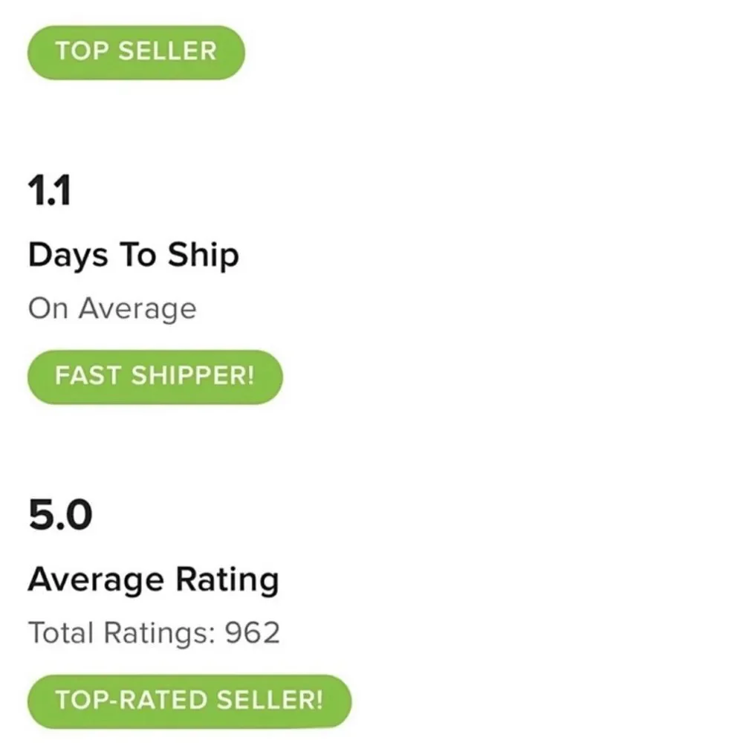Click the word Ship in the heading

tap(204, 256)
